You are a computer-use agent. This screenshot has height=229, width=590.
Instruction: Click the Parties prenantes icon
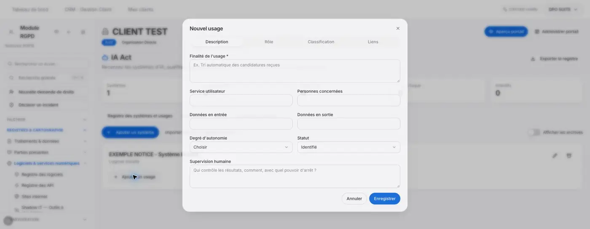[x=10, y=152]
